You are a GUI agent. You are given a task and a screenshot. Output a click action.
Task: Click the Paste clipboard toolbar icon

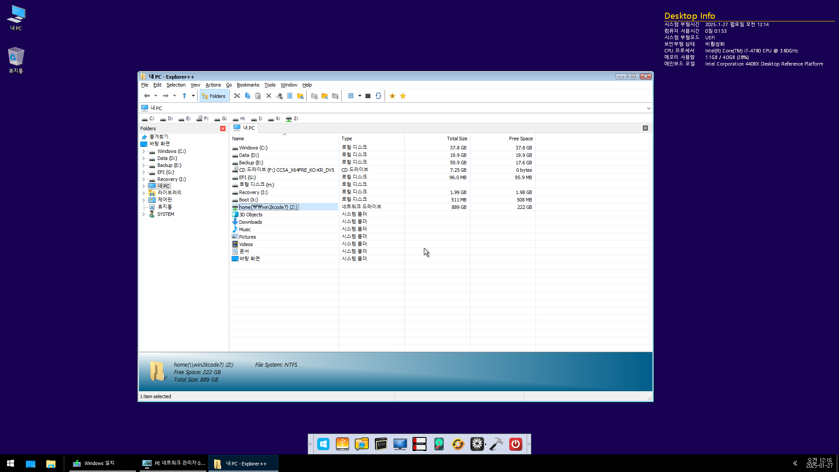coord(258,96)
